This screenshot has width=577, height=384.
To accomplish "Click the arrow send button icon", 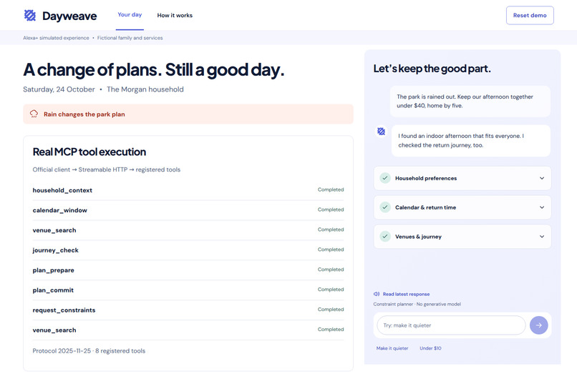I will (x=539, y=325).
